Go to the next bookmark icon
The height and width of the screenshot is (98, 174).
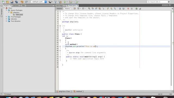coord(111,8)
